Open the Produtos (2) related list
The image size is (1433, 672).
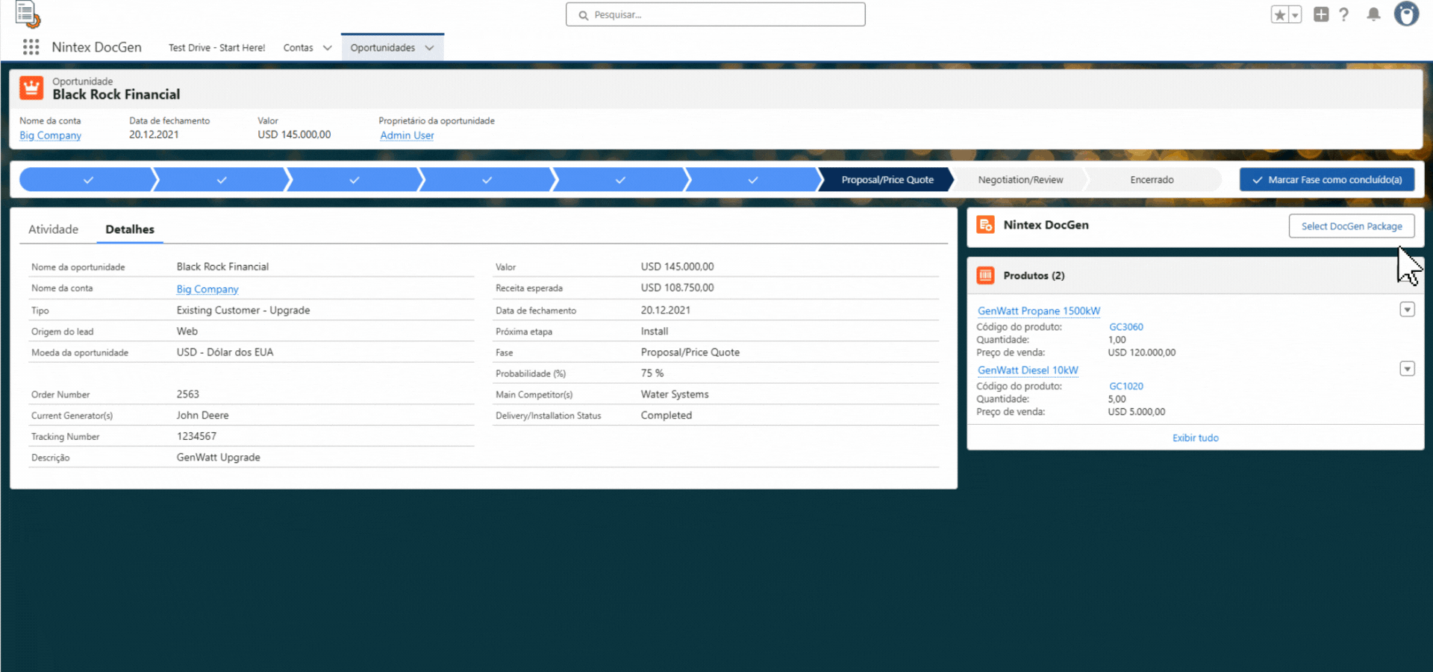pos(1034,276)
